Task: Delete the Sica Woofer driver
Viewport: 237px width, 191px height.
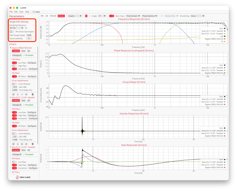Action: [x=33, y=144]
